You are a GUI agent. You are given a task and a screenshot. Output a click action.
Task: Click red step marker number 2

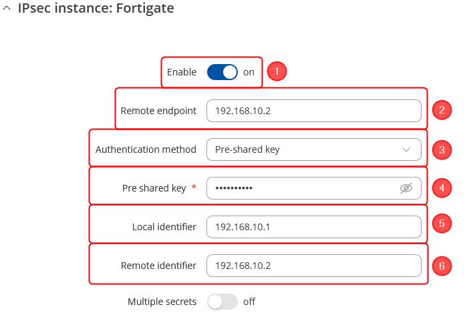coord(442,110)
